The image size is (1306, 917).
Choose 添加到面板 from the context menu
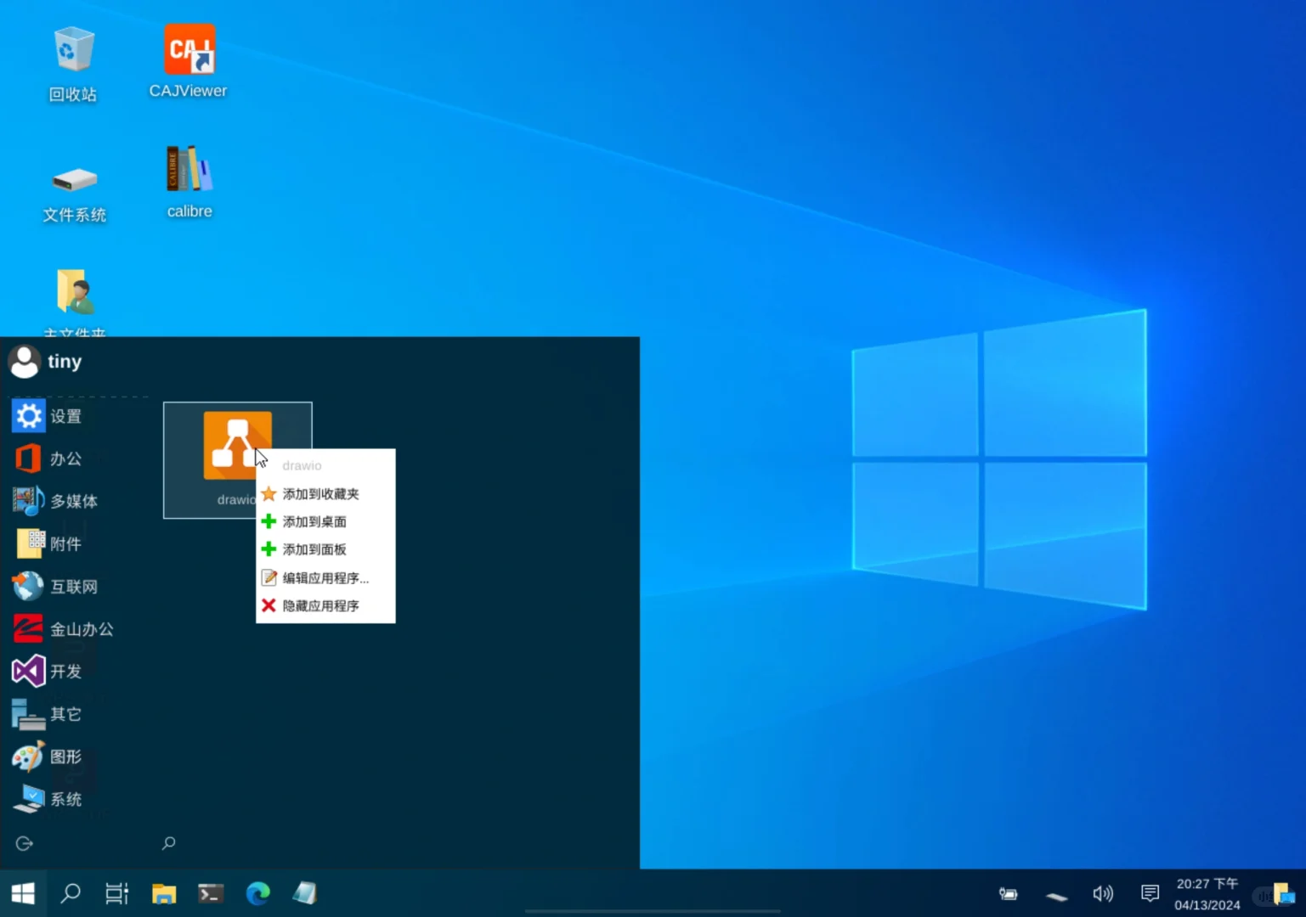point(325,549)
